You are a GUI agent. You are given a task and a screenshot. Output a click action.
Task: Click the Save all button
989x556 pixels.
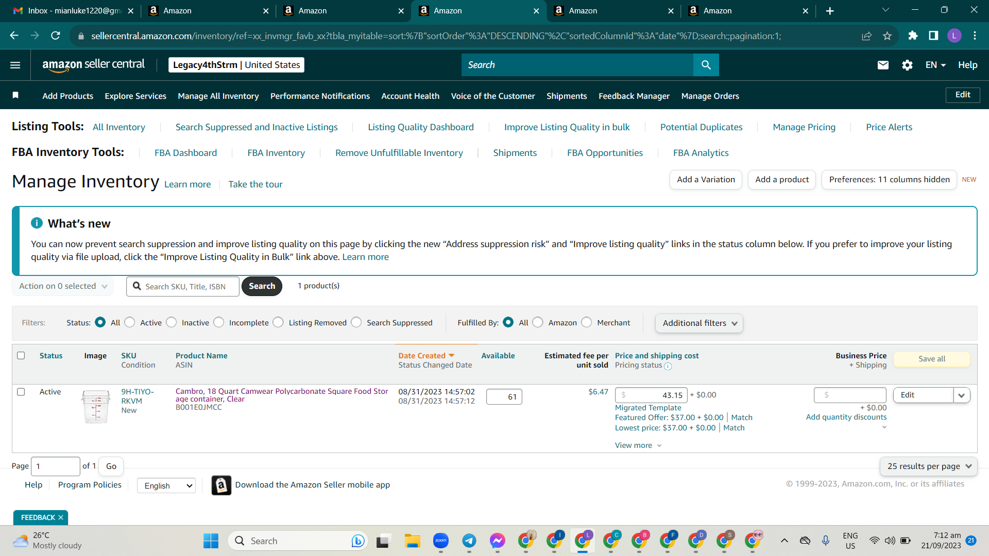932,359
